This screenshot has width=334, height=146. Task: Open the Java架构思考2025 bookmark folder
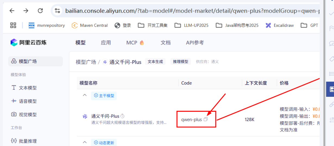coord(237,25)
